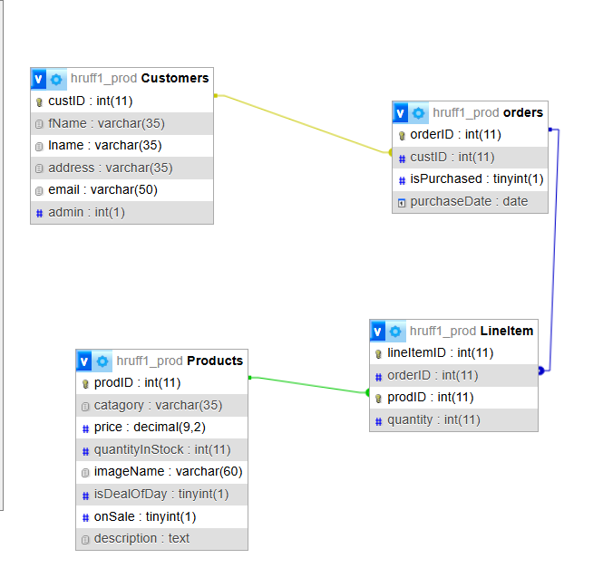Image resolution: width=603 pixels, height=568 pixels.
Task: Click the key icon beside prodID in Products
Action: [x=85, y=383]
